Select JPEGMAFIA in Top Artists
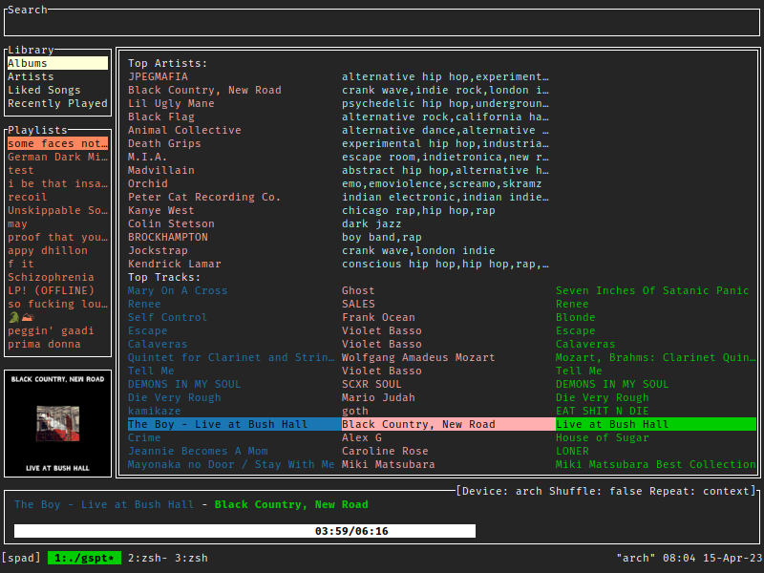This screenshot has width=764, height=573. pyautogui.click(x=158, y=76)
